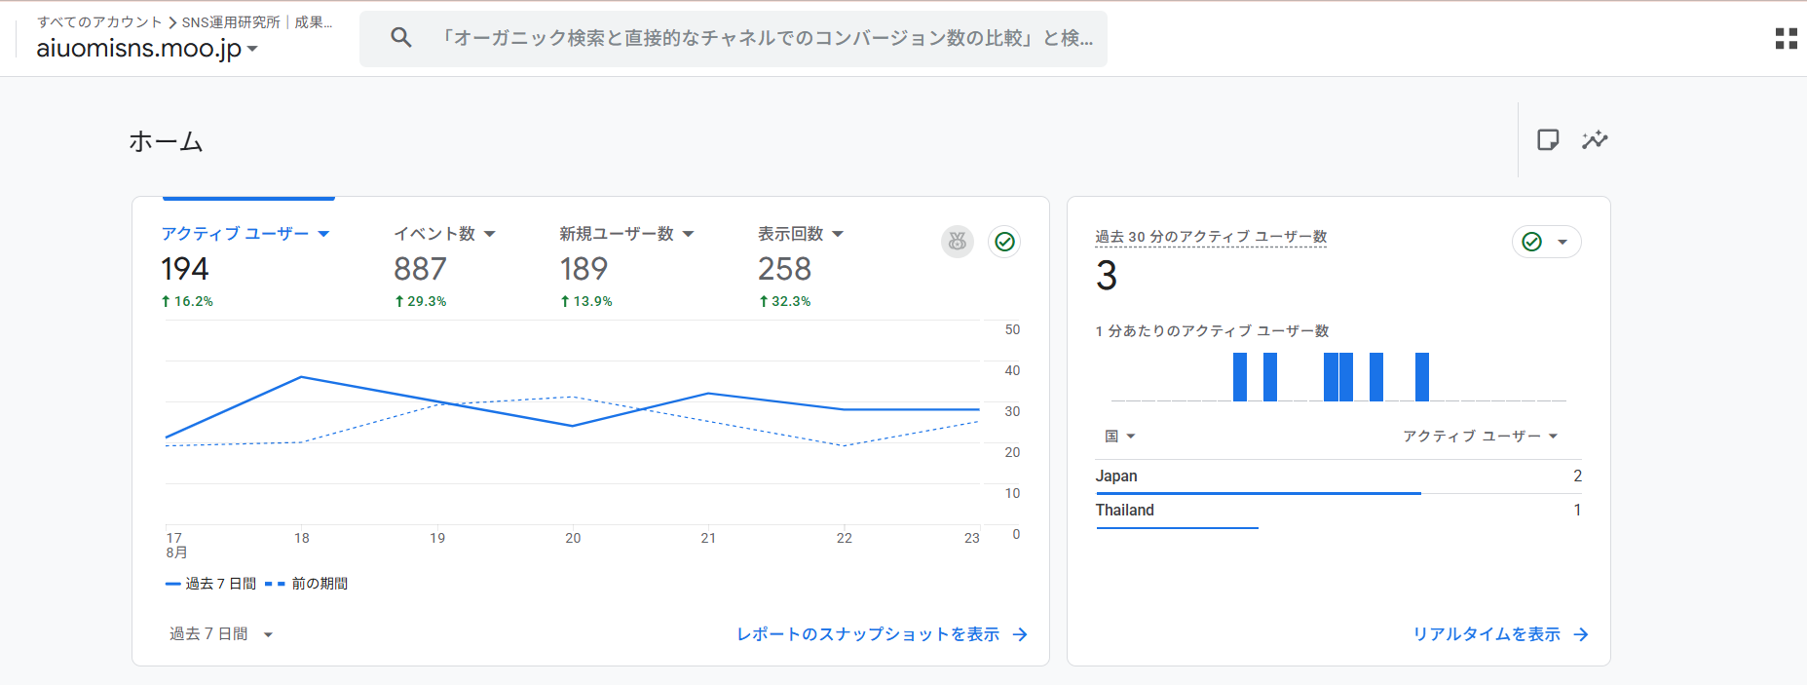Expand the 新規ユーザー数 metric dropdown
This screenshot has height=685, width=1807.
[x=688, y=234]
